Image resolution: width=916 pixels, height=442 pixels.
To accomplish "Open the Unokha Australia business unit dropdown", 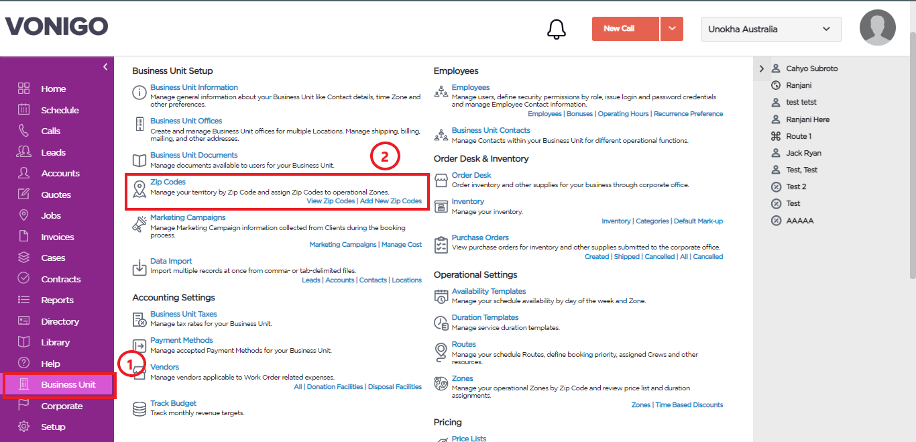I will tap(771, 29).
